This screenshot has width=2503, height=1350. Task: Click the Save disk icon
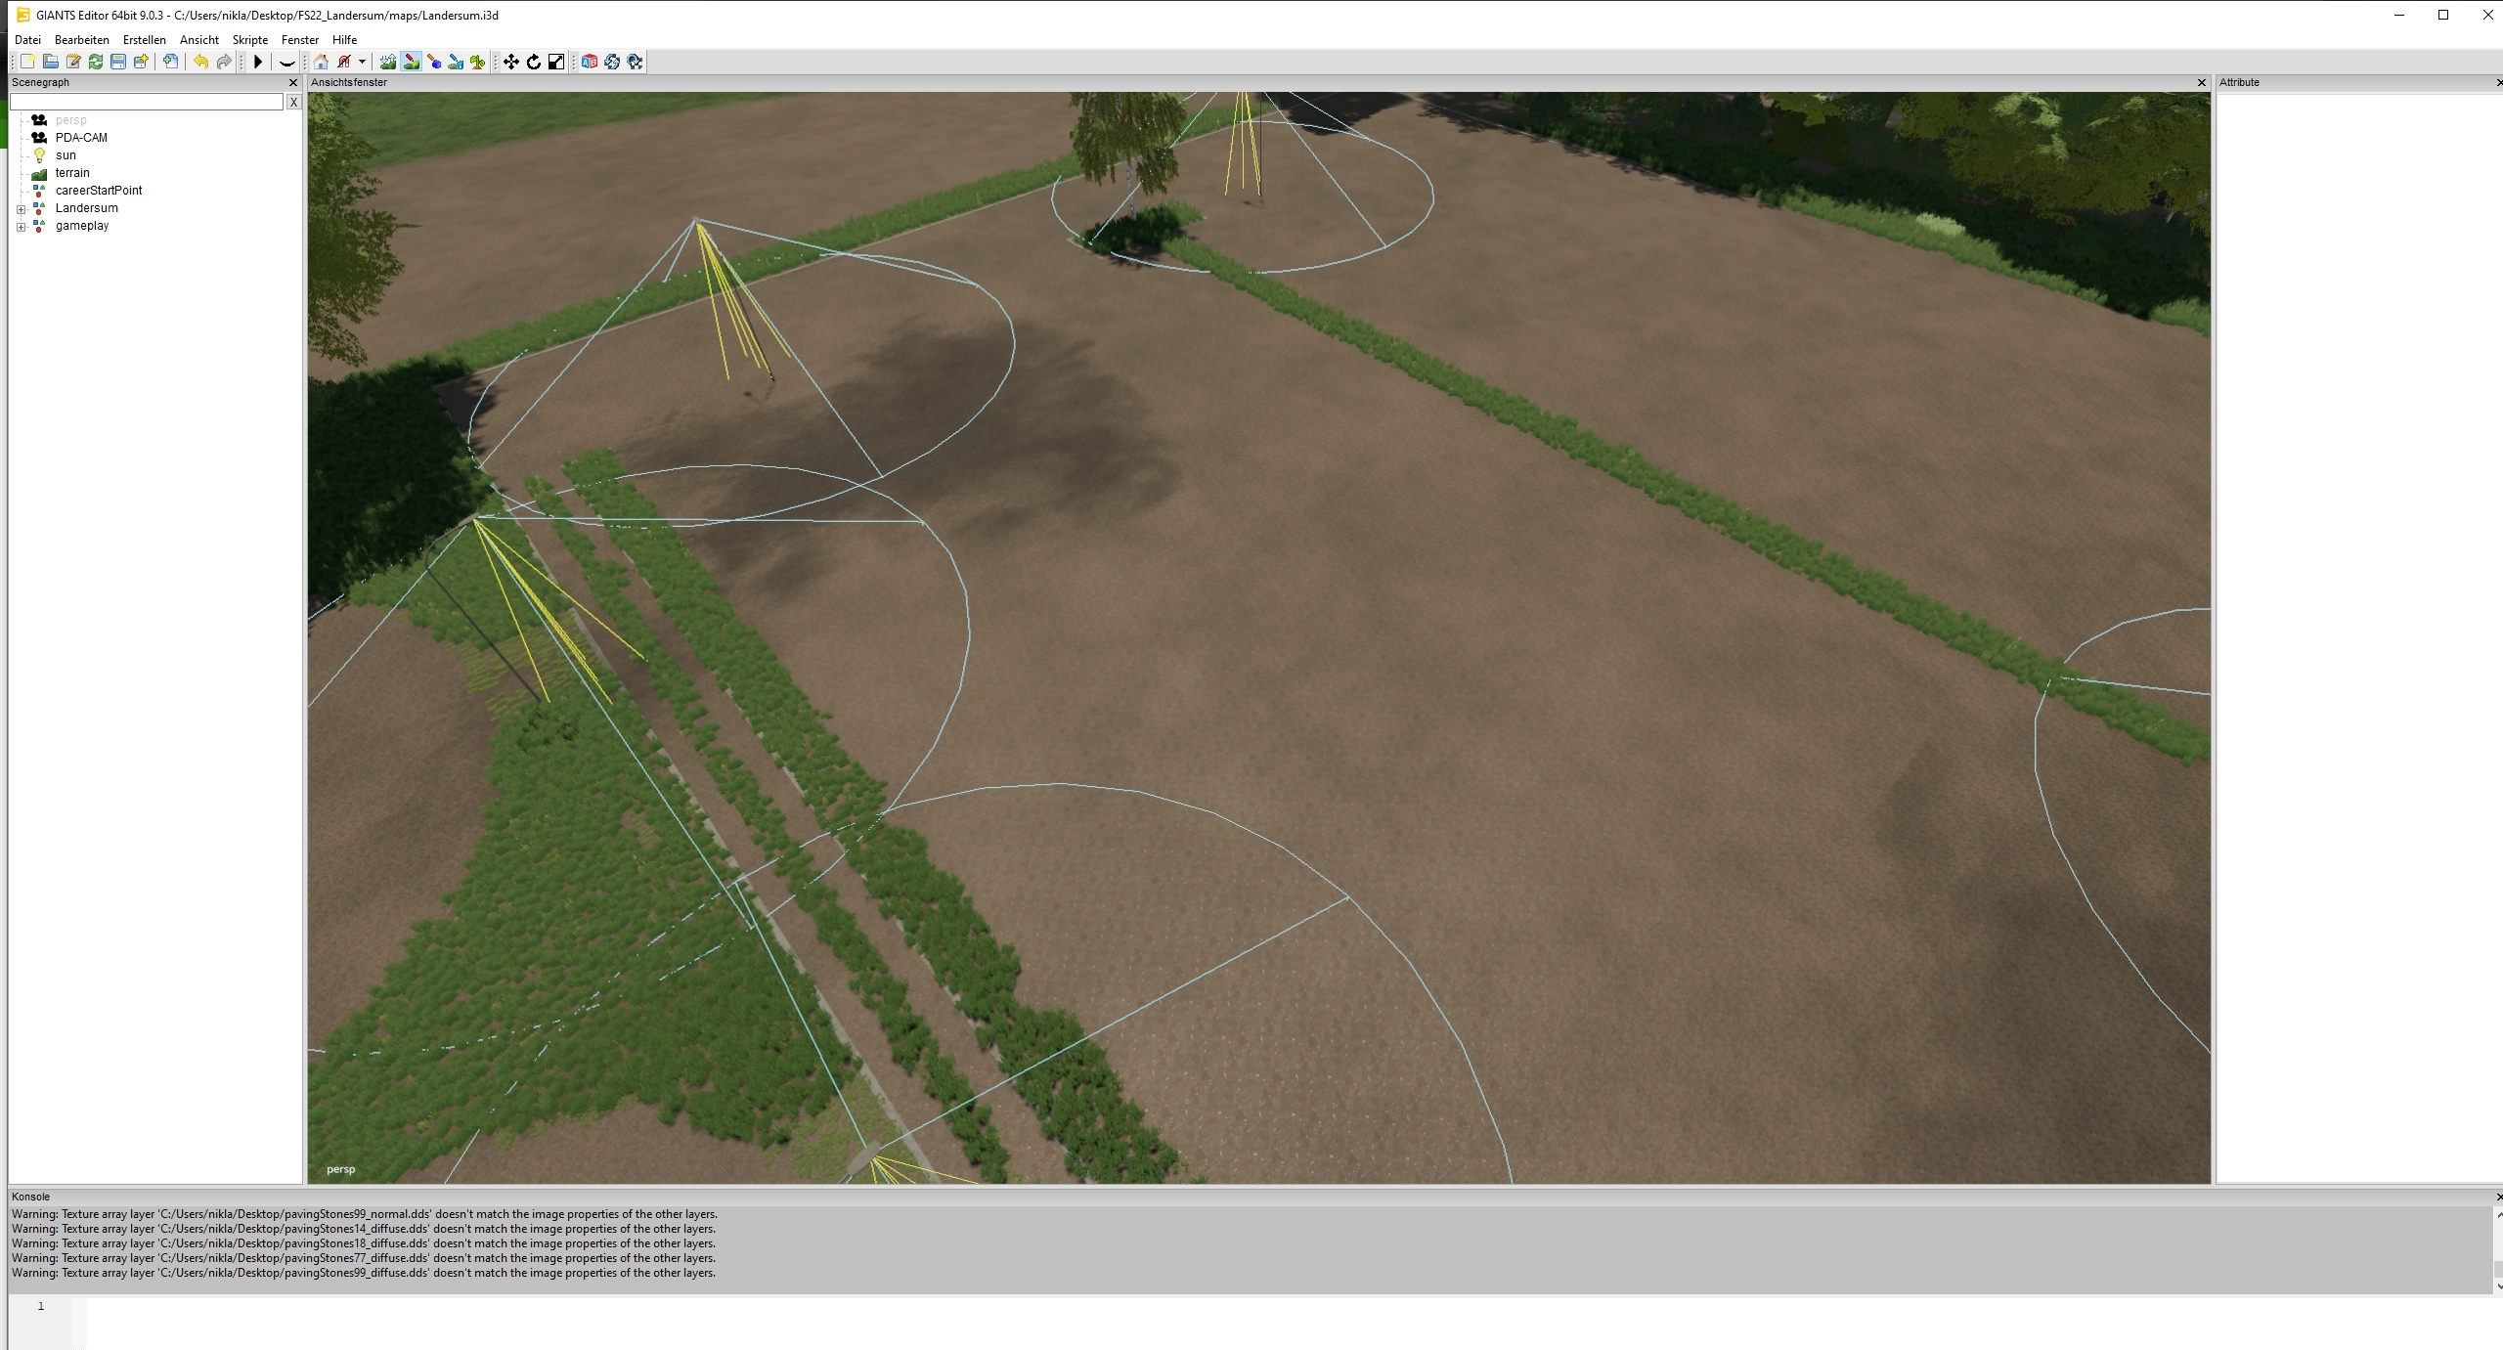pyautogui.click(x=118, y=62)
